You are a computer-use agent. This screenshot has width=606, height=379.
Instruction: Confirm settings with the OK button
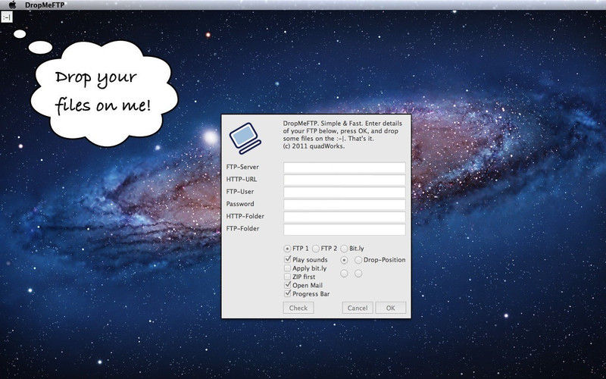coord(391,308)
